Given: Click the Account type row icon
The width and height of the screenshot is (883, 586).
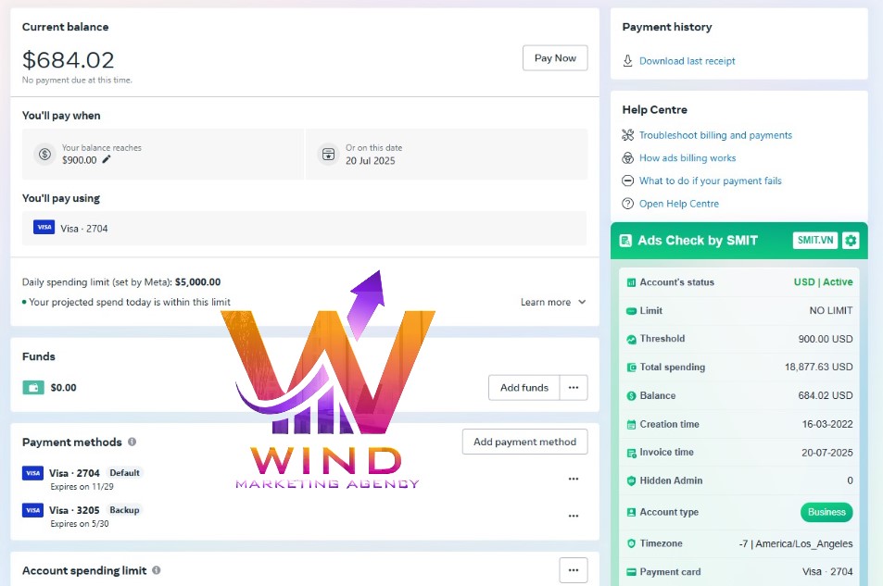Looking at the screenshot, I should pos(631,512).
